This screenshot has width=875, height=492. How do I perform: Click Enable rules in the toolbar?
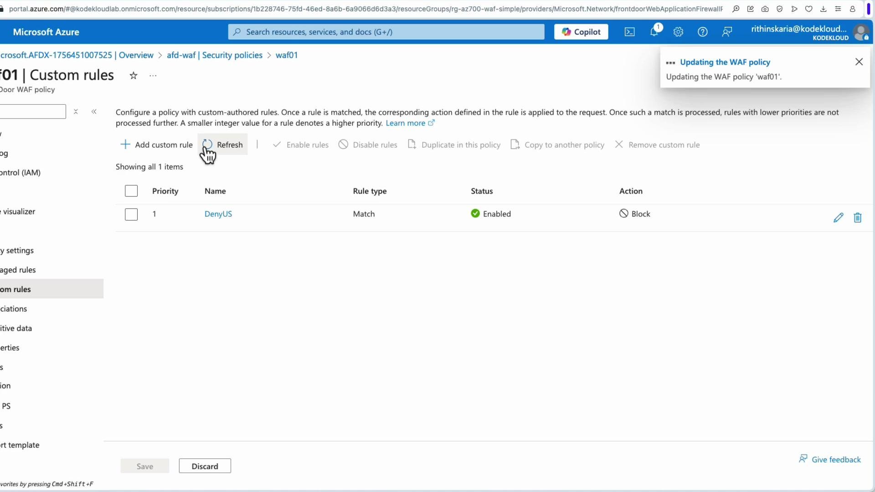(301, 145)
